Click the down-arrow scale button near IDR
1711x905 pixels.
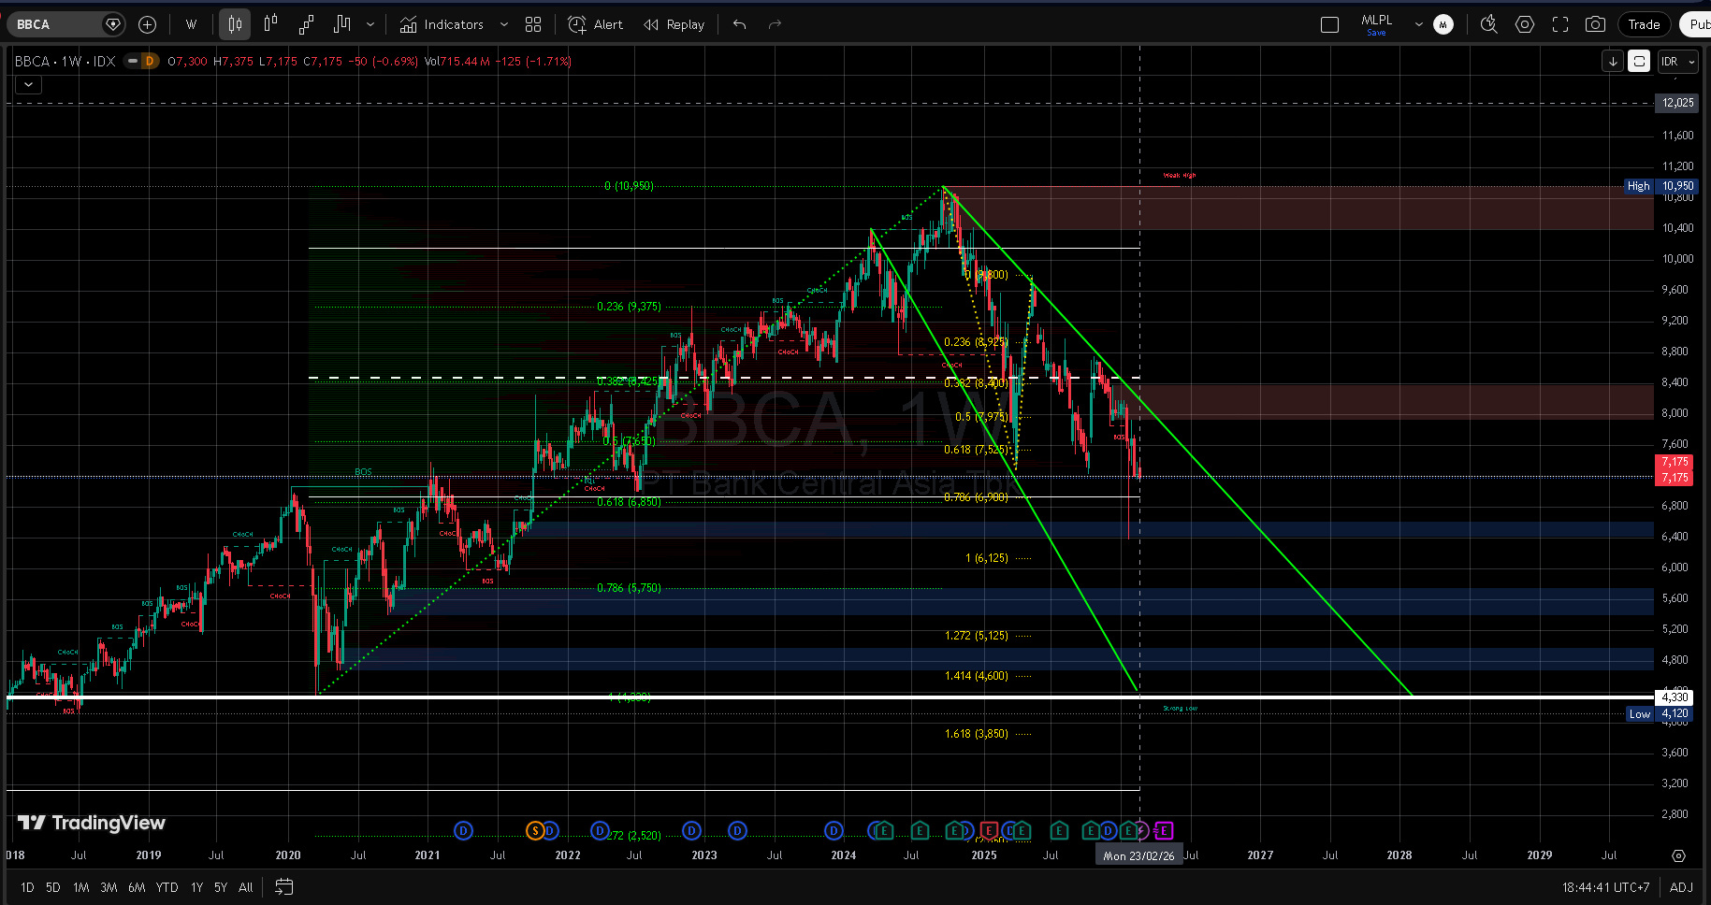[1613, 62]
